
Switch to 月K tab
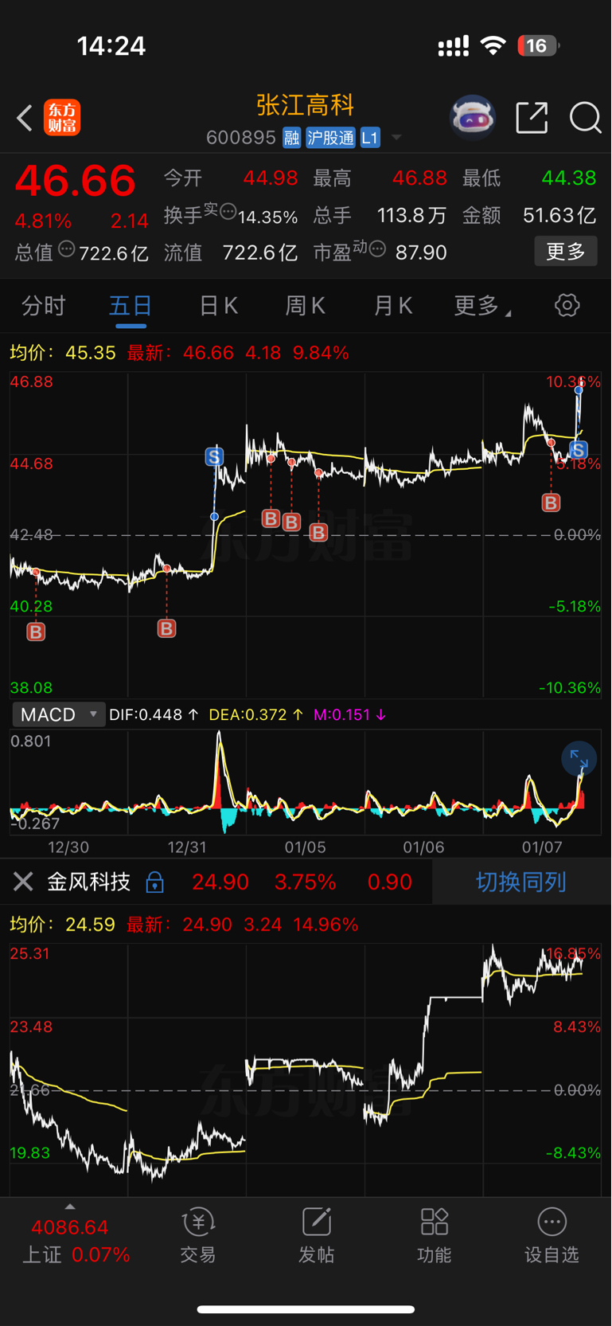pos(392,306)
